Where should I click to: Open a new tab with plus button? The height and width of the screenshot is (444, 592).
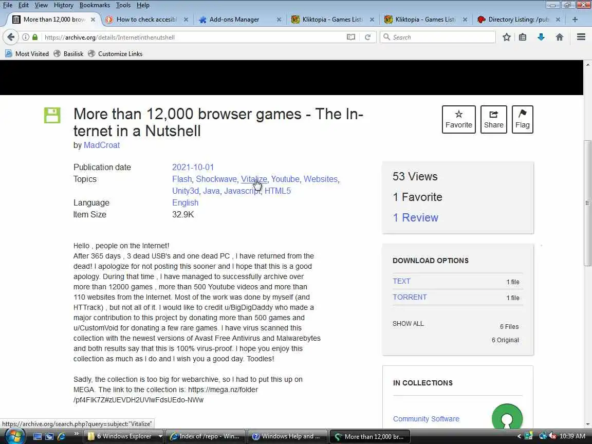click(575, 19)
